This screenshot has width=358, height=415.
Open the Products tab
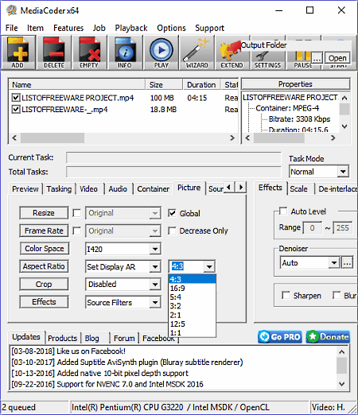tap(62, 338)
